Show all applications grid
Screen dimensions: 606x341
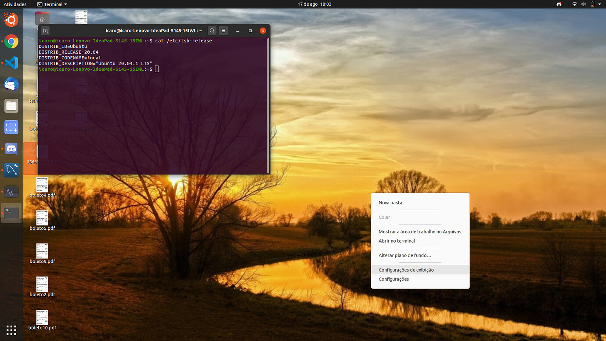pos(11,330)
